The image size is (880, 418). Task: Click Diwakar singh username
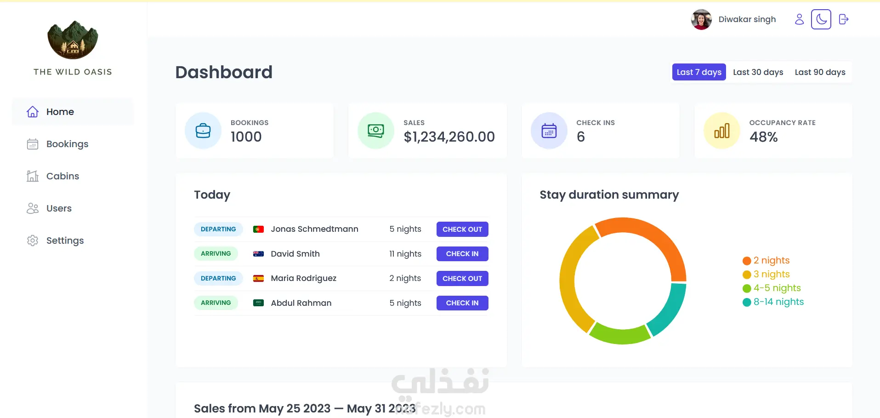(747, 19)
